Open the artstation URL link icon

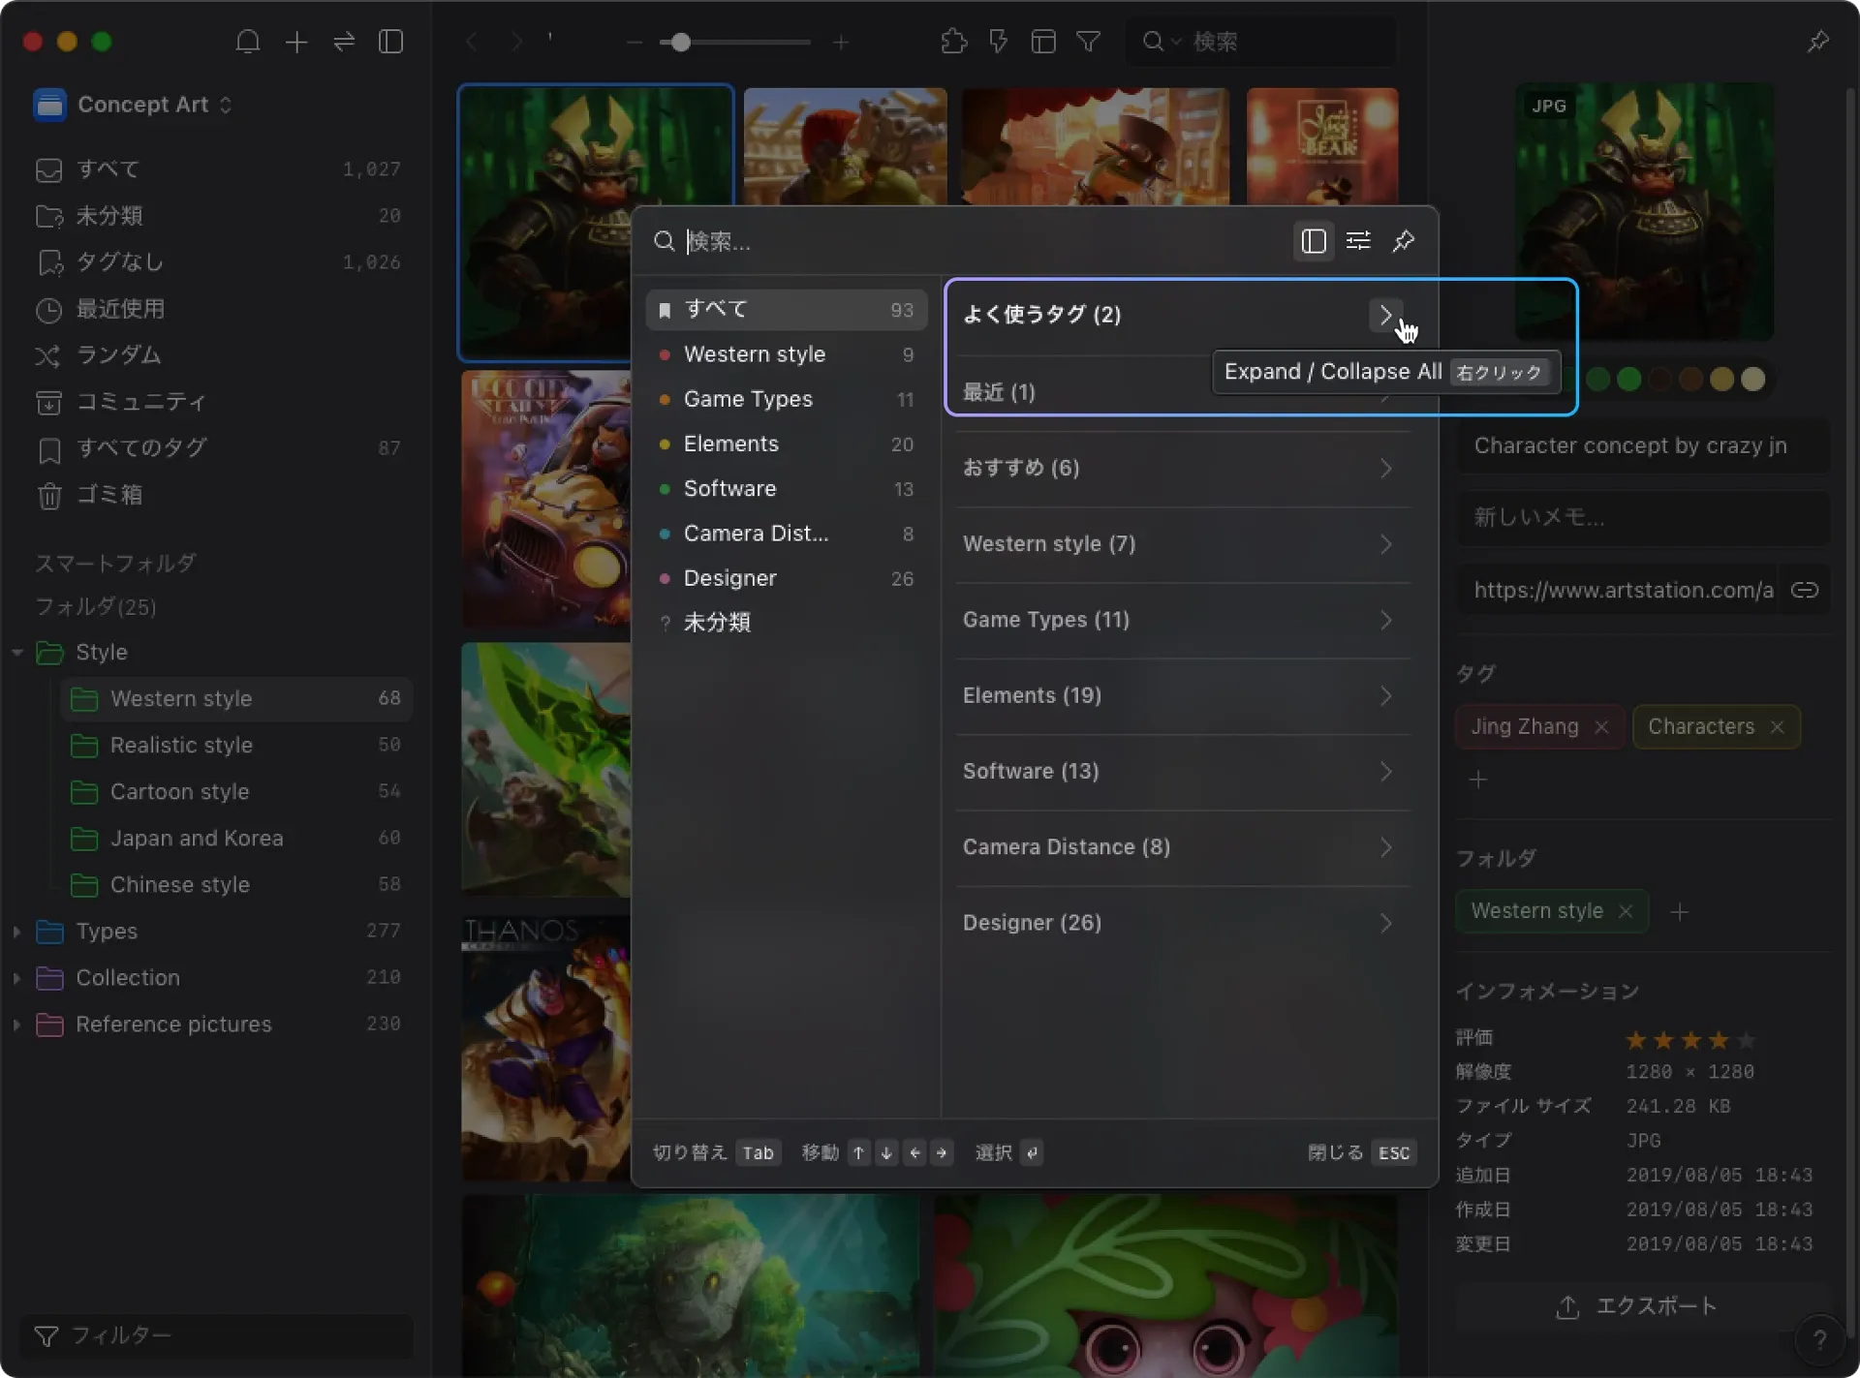click(1804, 591)
